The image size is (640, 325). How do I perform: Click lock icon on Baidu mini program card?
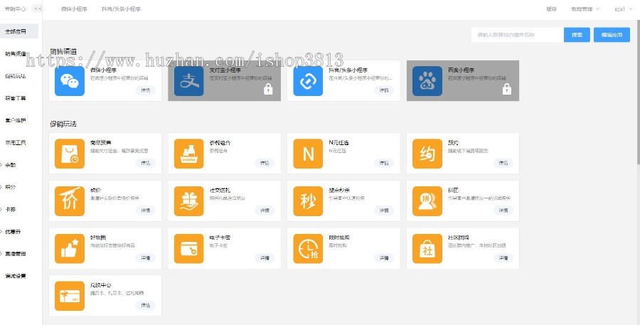tap(506, 89)
